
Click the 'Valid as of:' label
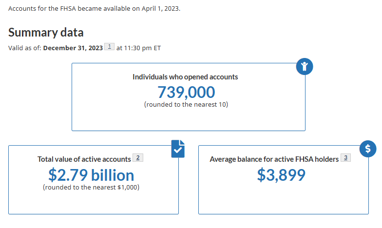(x=25, y=48)
